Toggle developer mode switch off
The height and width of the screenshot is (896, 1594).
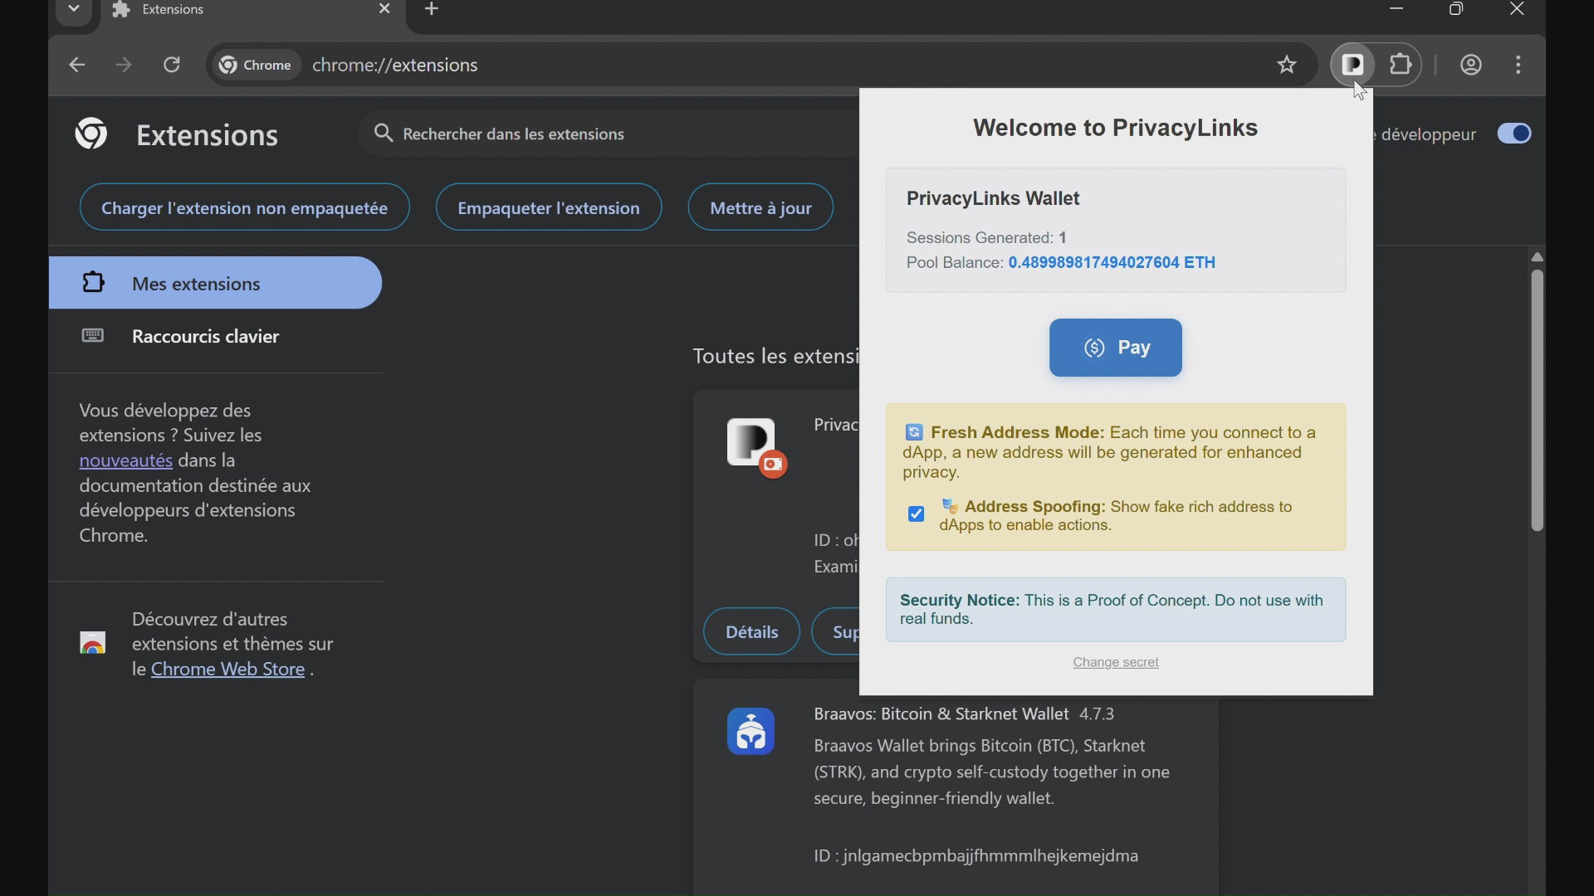[x=1514, y=134]
